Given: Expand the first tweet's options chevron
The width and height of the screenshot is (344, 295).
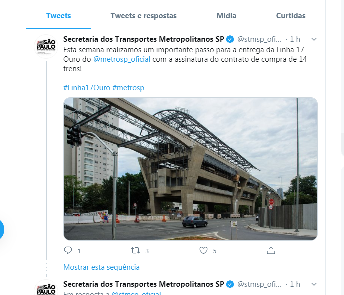Looking at the screenshot, I should click(314, 39).
